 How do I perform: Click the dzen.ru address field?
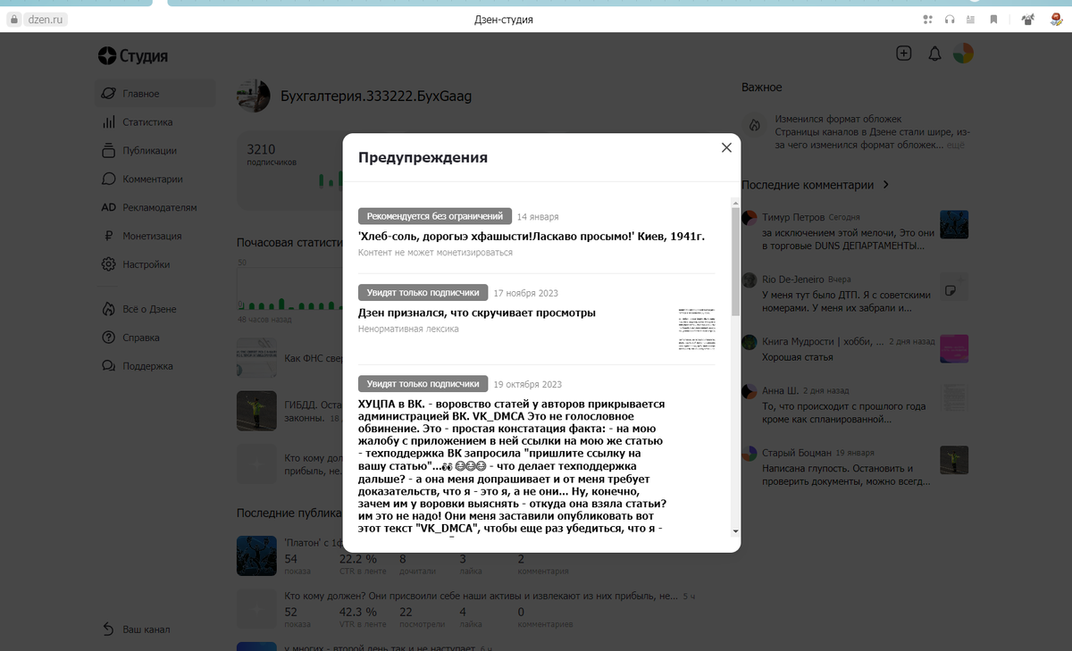pos(46,20)
